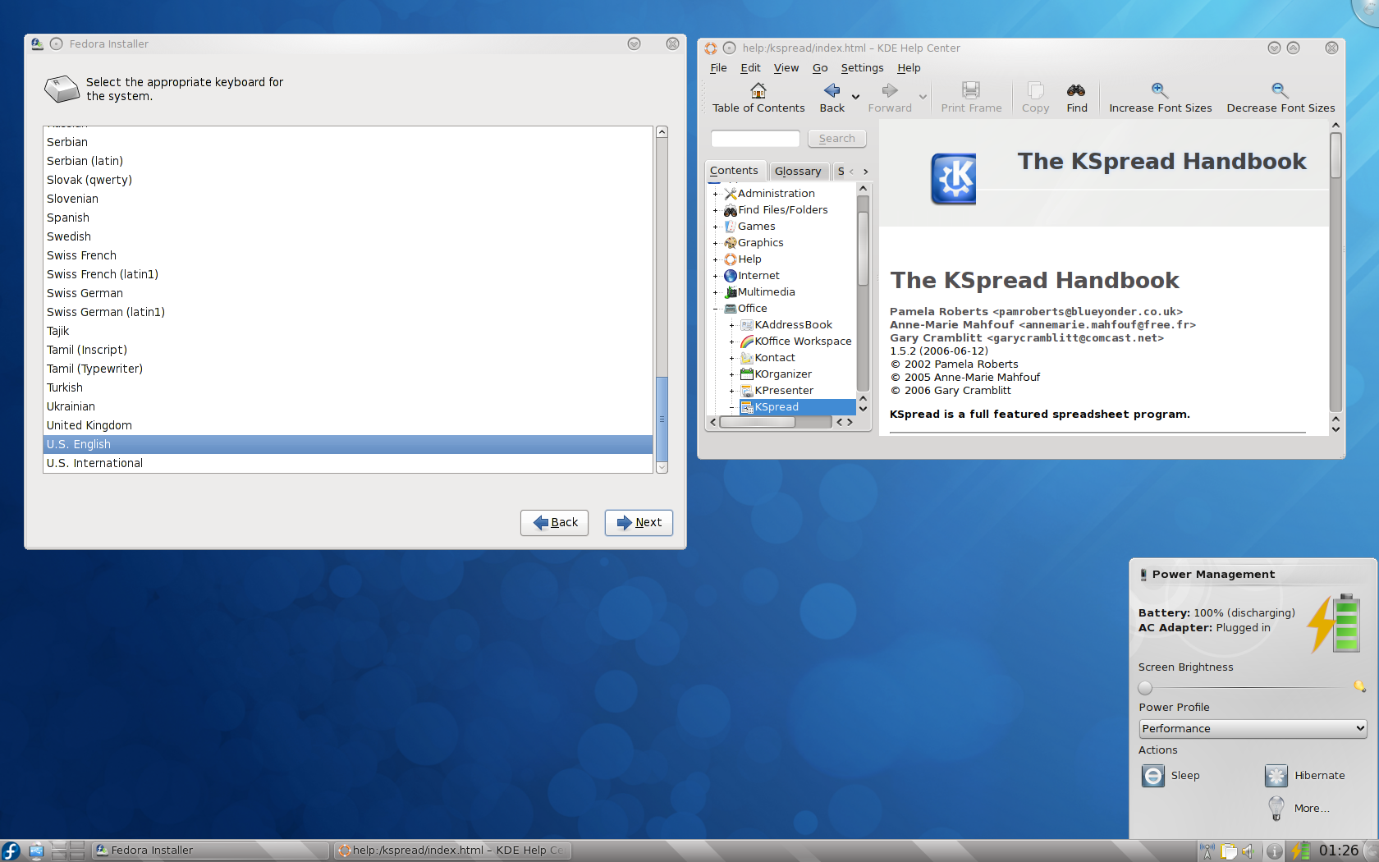Viewport: 1379px width, 862px height.
Task: Click the Hibernate action icon
Action: (1276, 776)
